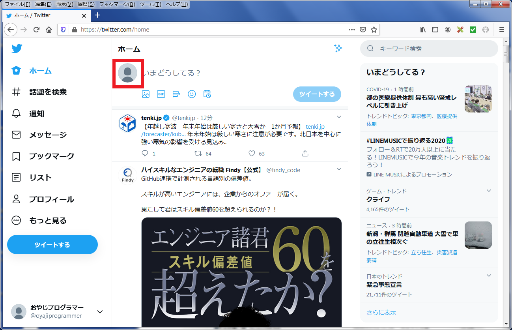Open the Firefox hamburger menu
512x330 pixels.
(502, 30)
